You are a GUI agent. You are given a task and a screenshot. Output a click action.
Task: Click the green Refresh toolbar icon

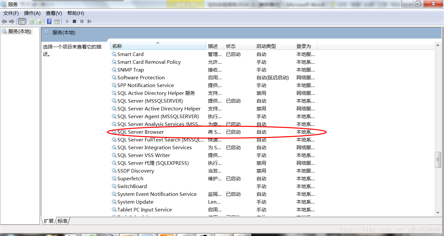coord(32,21)
